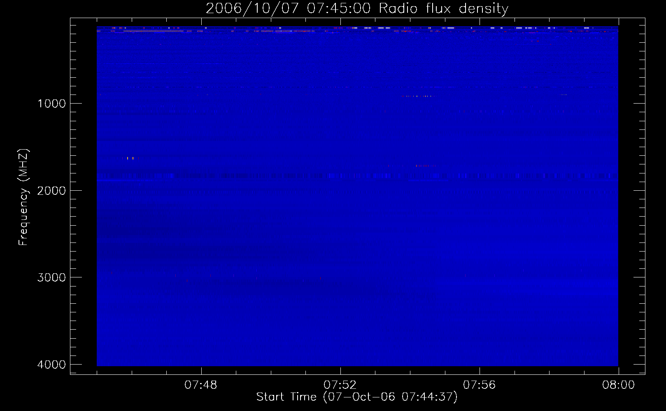
Task: Click the 4000 frequency tick label
Action: [x=51, y=365]
